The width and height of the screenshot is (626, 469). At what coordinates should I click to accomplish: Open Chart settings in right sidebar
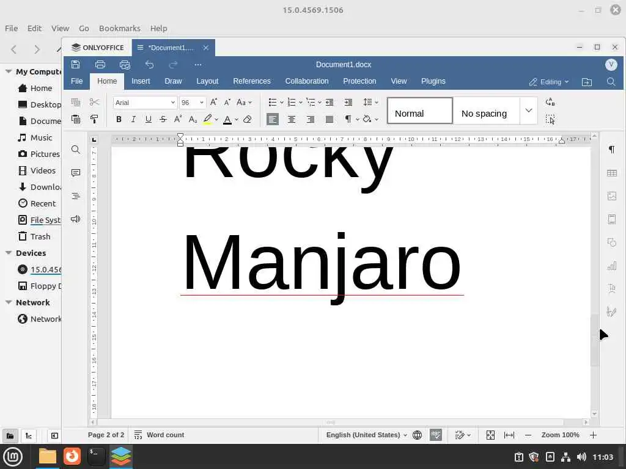611,265
